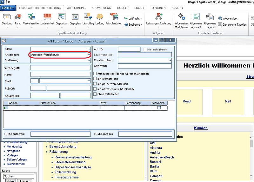The height and width of the screenshot is (182, 254).
Task: Open the Sendung ribbon icon
Action: (7, 17)
